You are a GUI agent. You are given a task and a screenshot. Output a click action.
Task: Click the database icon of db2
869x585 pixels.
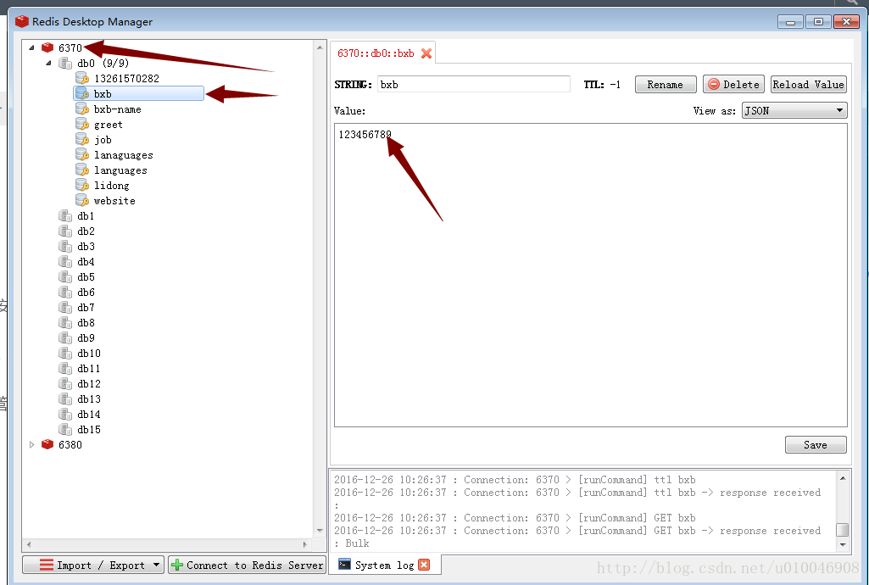(65, 231)
